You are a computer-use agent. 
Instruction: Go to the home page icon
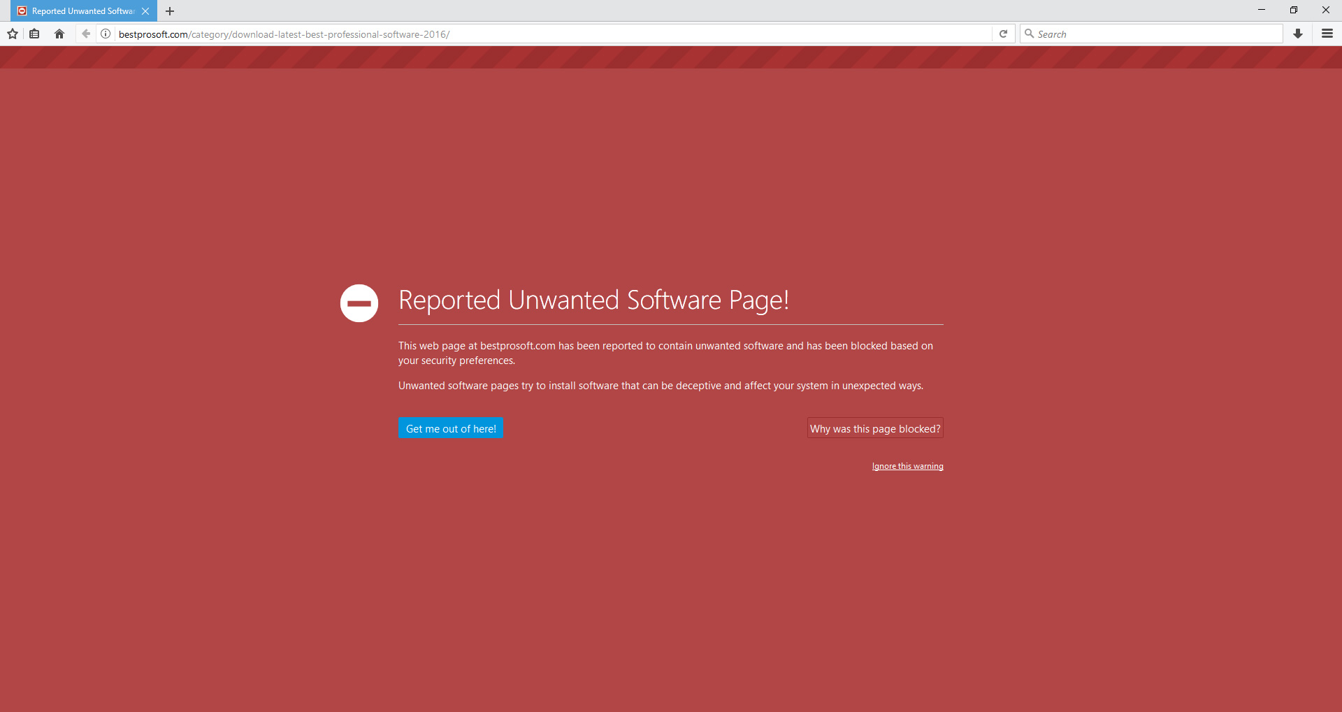59,34
